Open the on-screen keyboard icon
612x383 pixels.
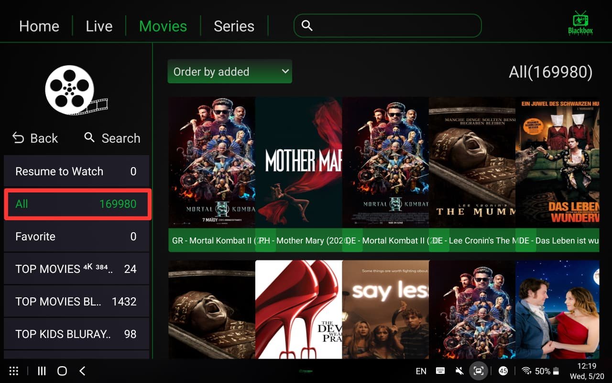pos(440,371)
